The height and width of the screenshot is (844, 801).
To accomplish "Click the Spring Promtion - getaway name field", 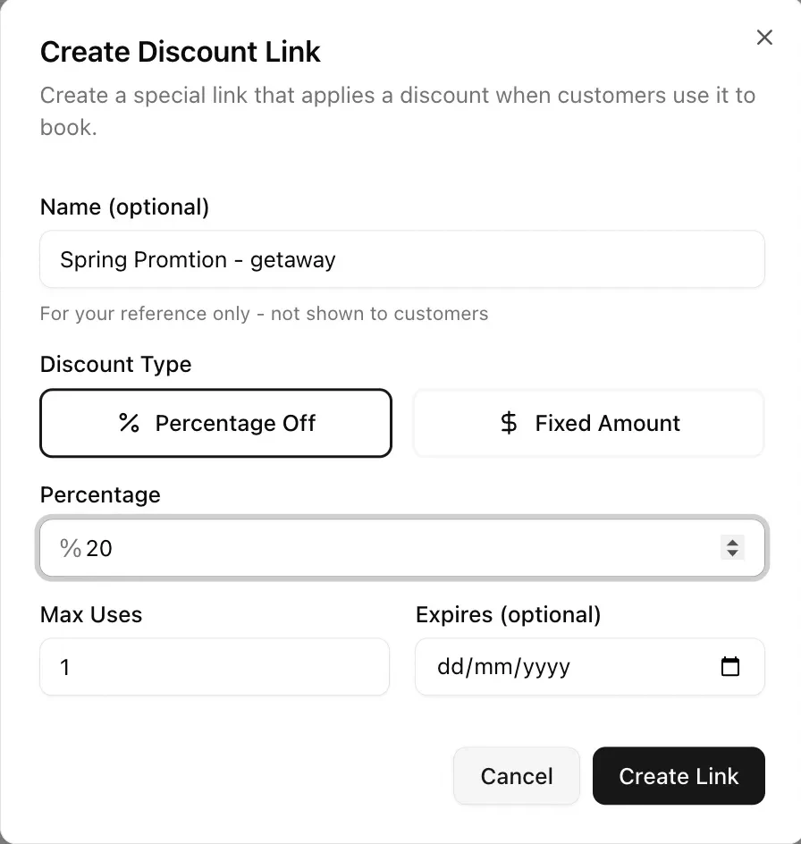I will coord(401,259).
